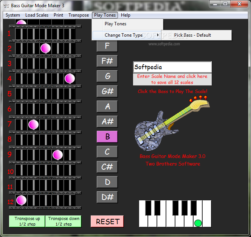Click the red fret number 1 label
Image resolution: width=251 pixels, height=237 pixels.
[x=9, y=33]
